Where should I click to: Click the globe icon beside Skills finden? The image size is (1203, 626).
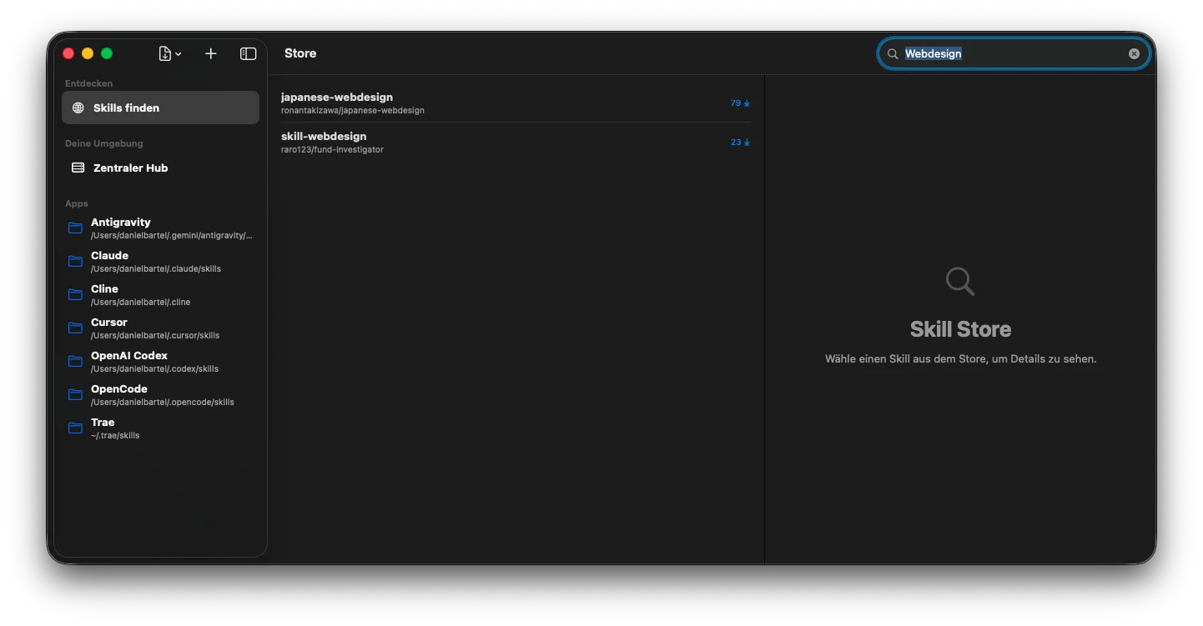pos(78,108)
